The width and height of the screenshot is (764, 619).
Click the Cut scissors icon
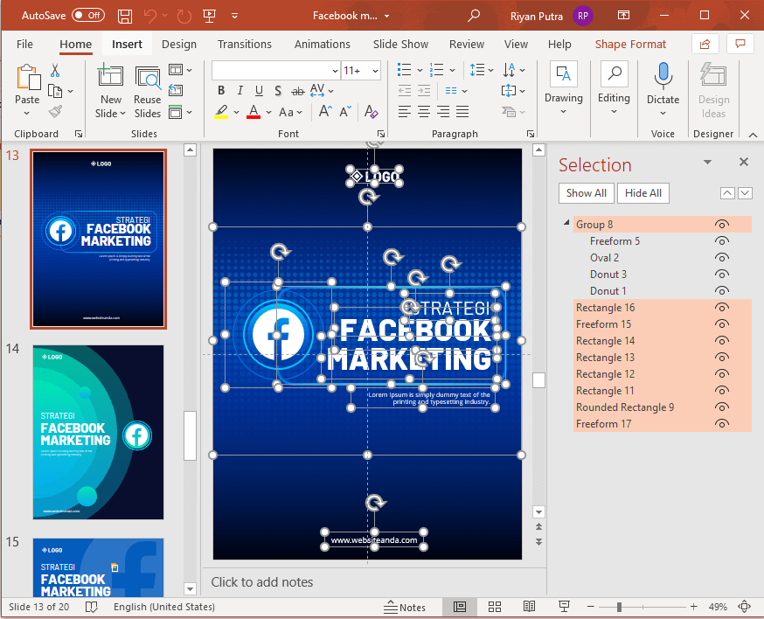click(x=55, y=70)
